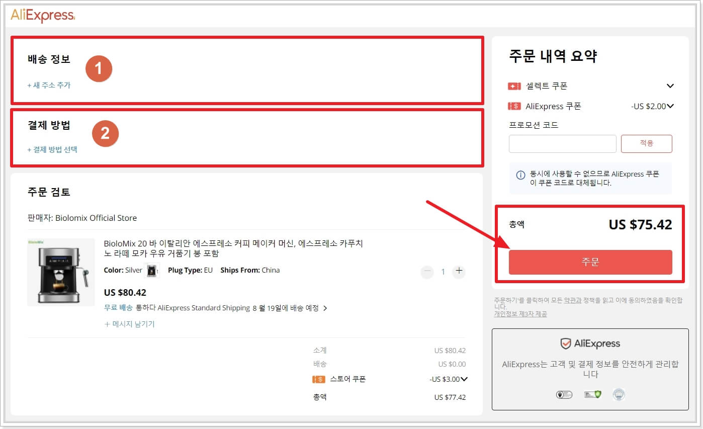Click the AliExpress logo

point(42,15)
